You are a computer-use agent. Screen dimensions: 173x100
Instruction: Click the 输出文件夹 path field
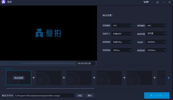[x=44, y=95]
